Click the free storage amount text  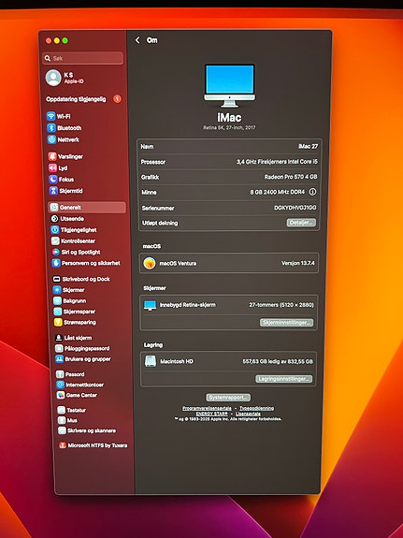278,361
